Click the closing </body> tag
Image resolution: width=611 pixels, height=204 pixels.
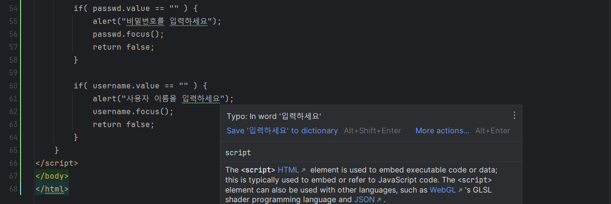(52, 176)
